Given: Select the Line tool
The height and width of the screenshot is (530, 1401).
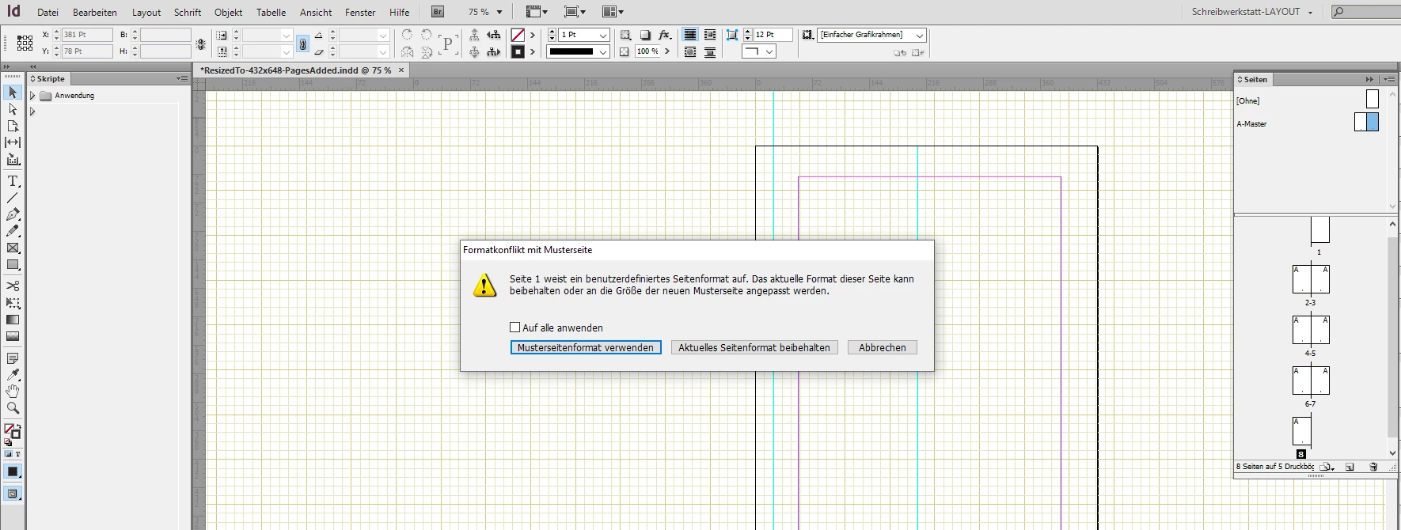Looking at the screenshot, I should coord(13,198).
